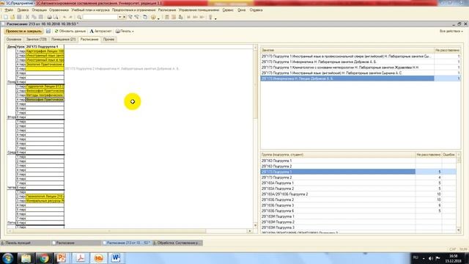469x264 pixels.
Task: Click the M+ memory toolbar icon
Action: click(196, 17)
